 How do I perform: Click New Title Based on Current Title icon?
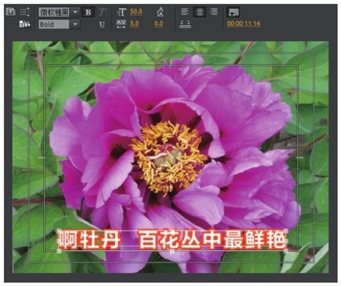click(x=10, y=11)
